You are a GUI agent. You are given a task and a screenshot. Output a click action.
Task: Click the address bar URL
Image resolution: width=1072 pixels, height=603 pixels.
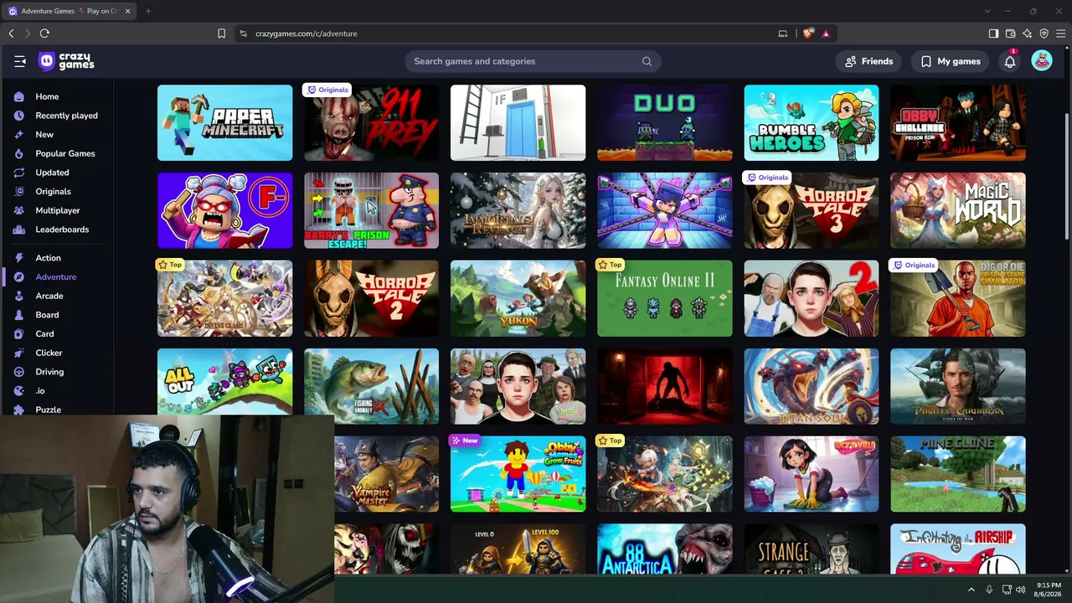click(307, 33)
